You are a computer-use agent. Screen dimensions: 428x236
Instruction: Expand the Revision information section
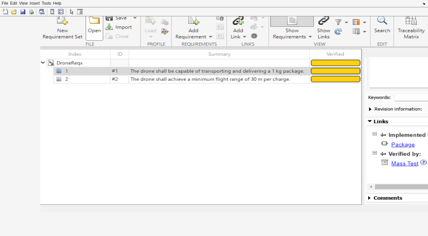[x=370, y=109]
